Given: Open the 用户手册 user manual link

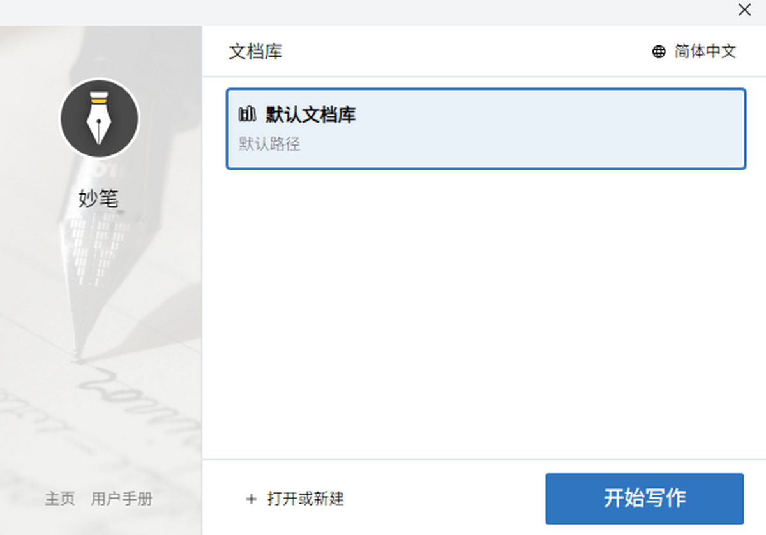Looking at the screenshot, I should [121, 499].
